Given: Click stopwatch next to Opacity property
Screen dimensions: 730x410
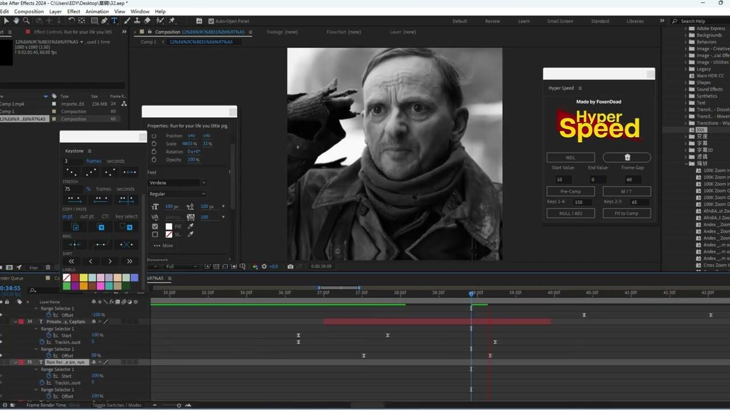Looking at the screenshot, I should coord(154,159).
